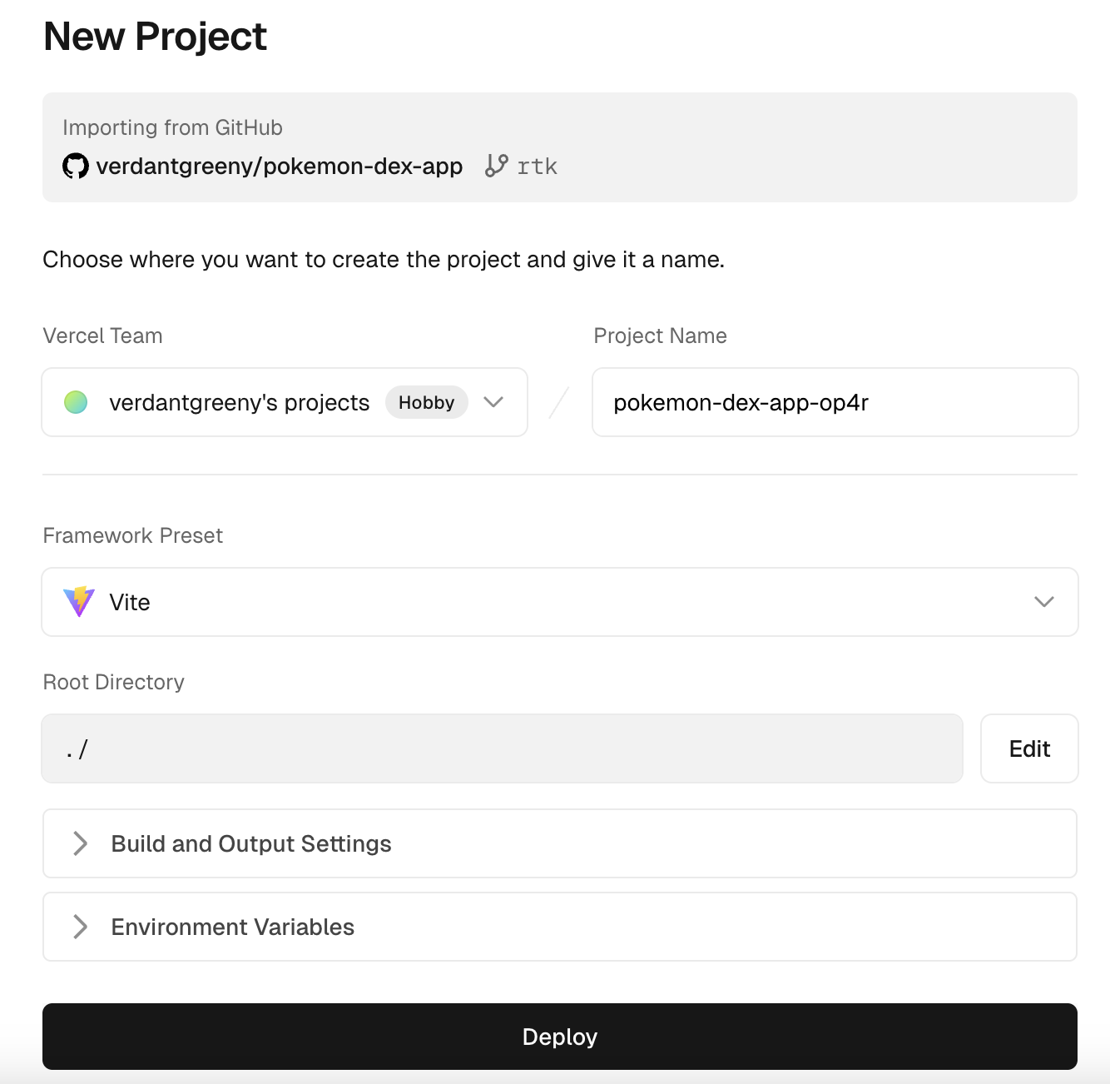Screen dimensions: 1110x1084
Task: Click the Environment Variables label
Action: coord(233,927)
